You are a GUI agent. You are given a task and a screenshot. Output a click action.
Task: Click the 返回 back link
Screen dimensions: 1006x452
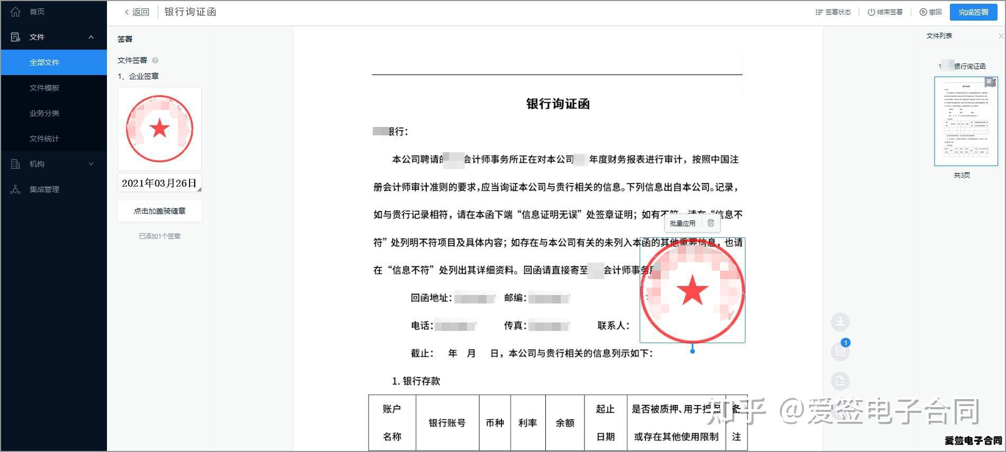tap(137, 12)
